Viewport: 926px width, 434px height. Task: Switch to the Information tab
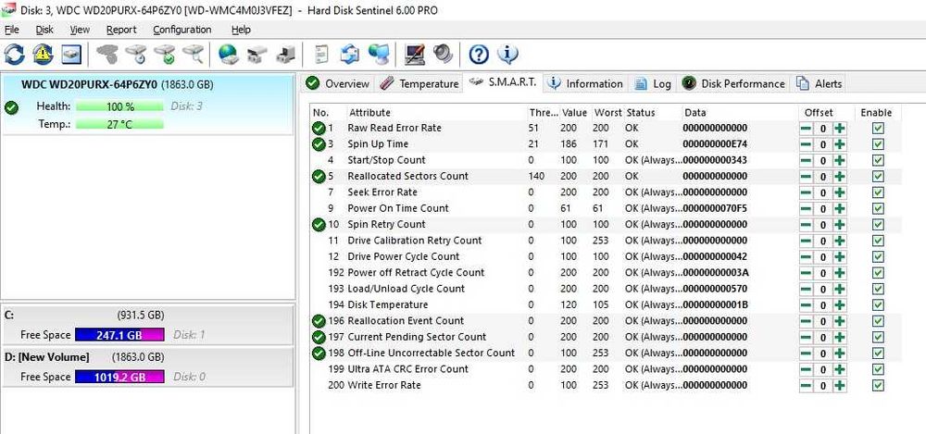pyautogui.click(x=585, y=84)
